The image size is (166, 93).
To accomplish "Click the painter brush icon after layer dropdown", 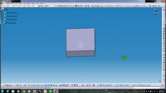I will pyautogui.click(x=40, y=6).
